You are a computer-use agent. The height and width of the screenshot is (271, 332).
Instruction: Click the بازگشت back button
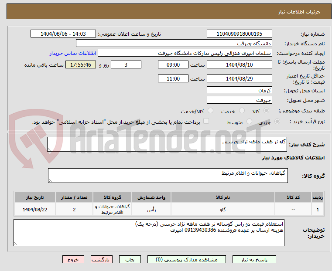[x=102, y=259]
